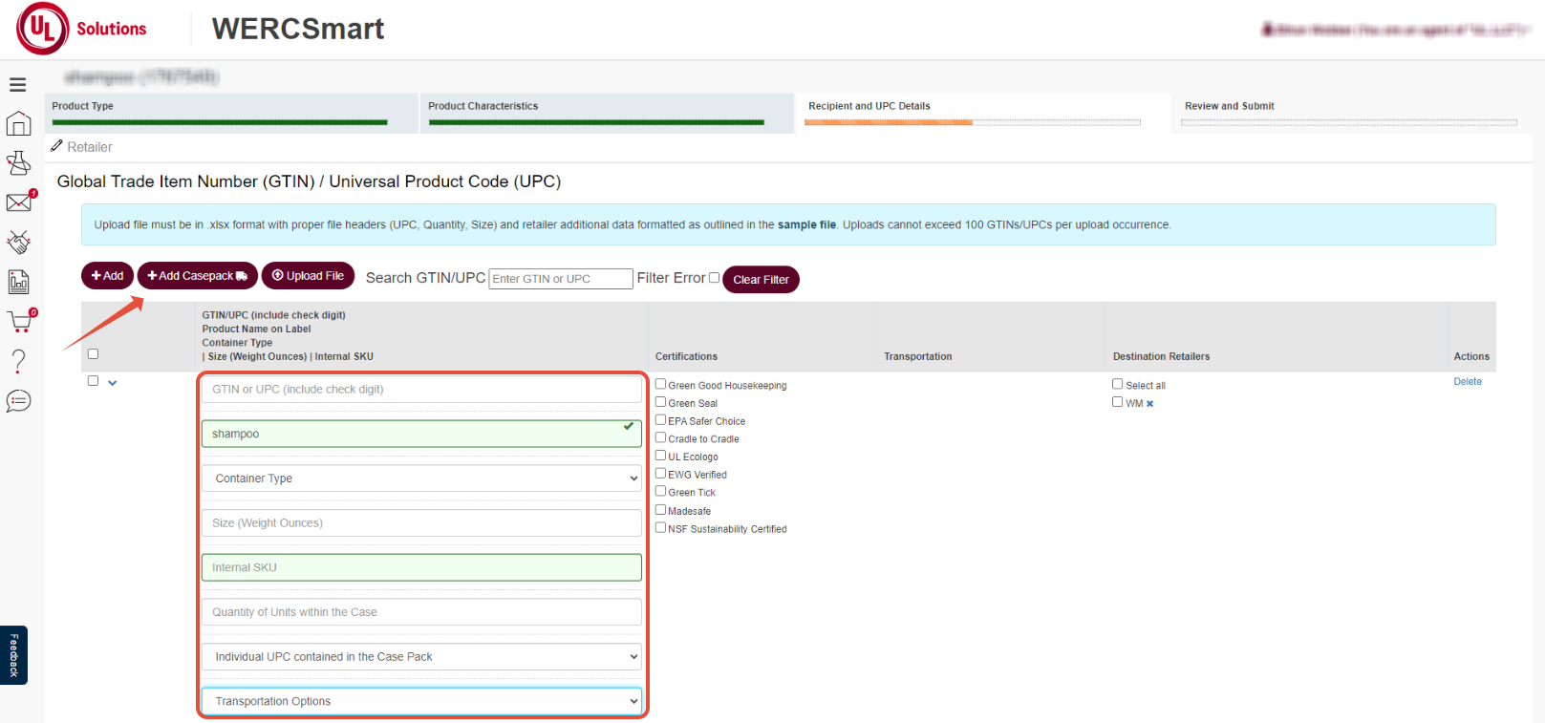The width and height of the screenshot is (1545, 723).
Task: Click the GTIN or UPC row field
Action: tap(421, 390)
